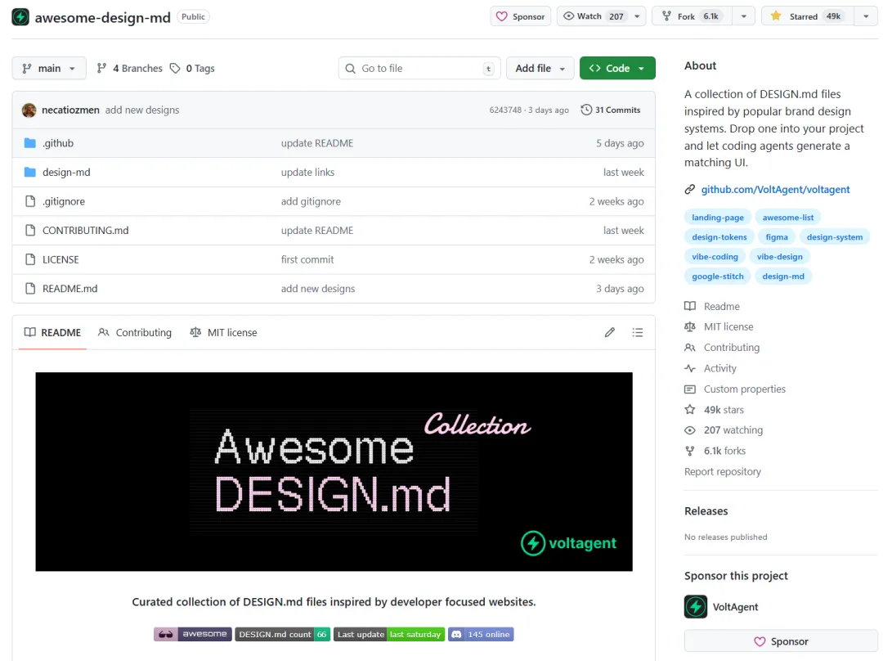Screen dimensions: 883x661
Task: Select the design-md topic tag
Action: tap(782, 277)
